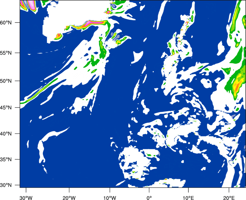
Task: Click the 30°N latitude label
Action: [x=6, y=185]
